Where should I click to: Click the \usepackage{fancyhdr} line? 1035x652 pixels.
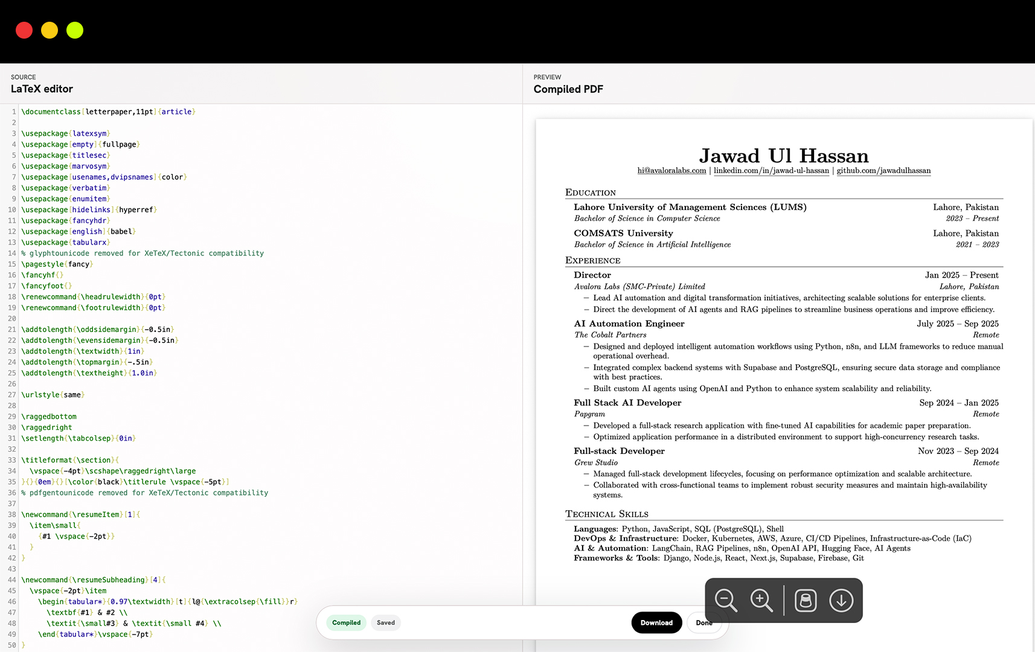66,220
